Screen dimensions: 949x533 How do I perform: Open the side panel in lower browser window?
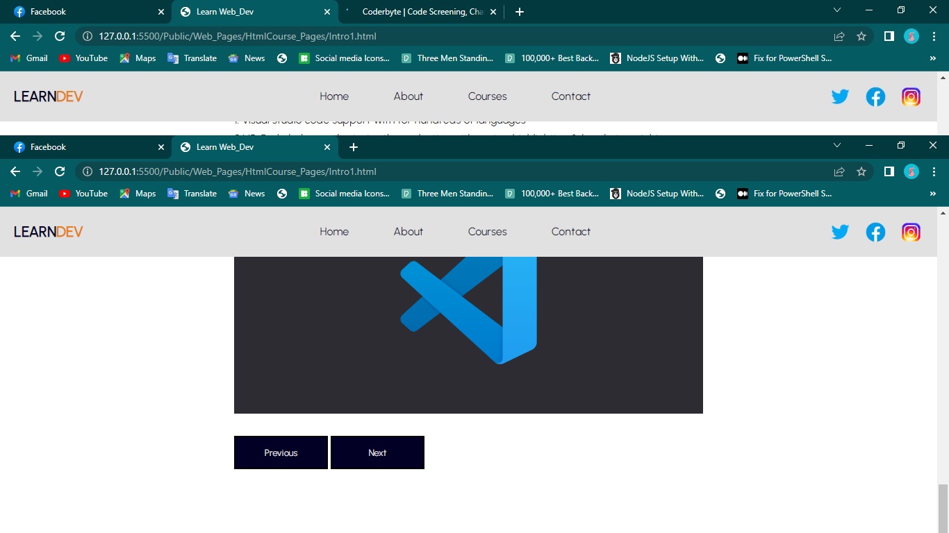coord(889,171)
